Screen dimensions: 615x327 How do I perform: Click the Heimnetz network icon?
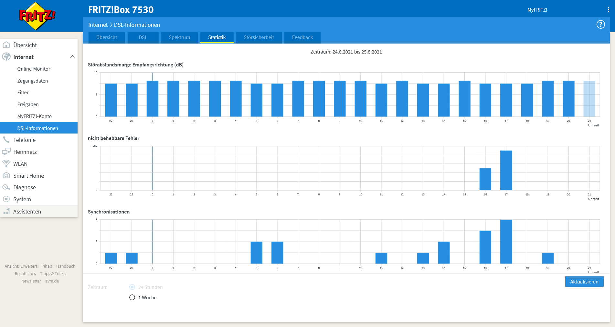pyautogui.click(x=6, y=152)
